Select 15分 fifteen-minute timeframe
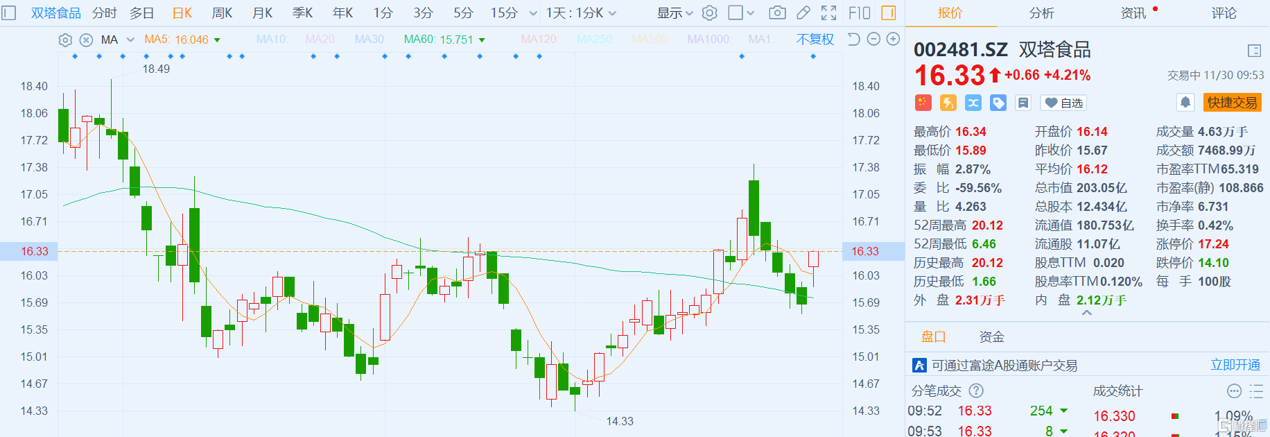The image size is (1270, 437). (504, 13)
